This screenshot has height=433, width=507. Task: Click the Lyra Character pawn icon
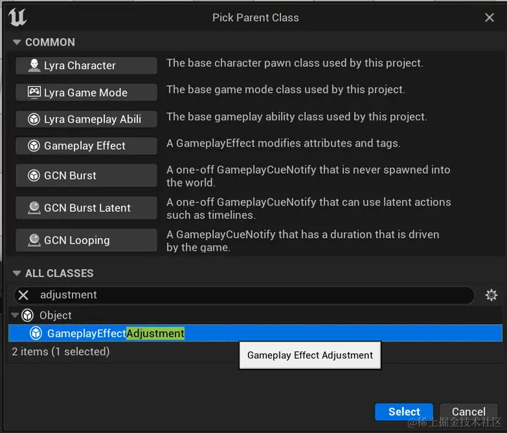(34, 65)
